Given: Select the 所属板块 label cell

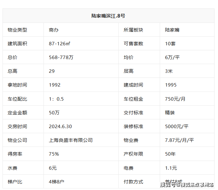Looking at the screenshot, I should click(133, 30).
